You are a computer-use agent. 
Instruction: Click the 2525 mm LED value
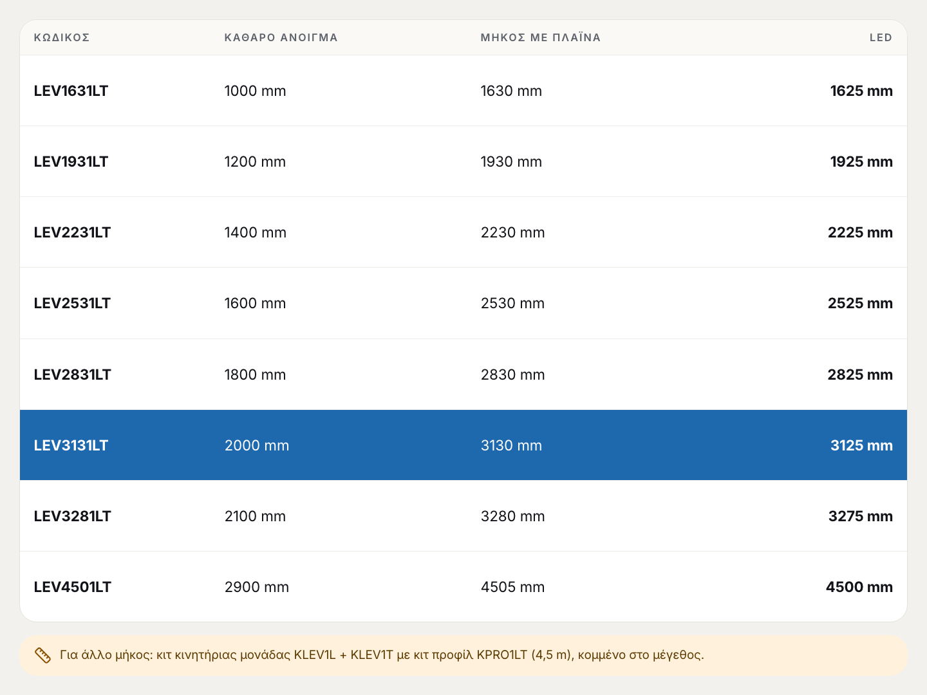pos(860,303)
